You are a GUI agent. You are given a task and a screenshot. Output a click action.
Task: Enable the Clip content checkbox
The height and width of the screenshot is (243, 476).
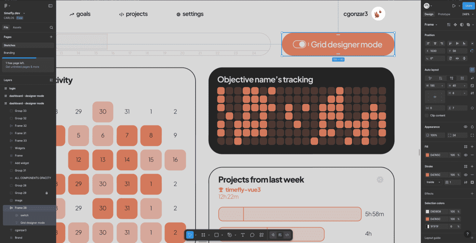point(426,116)
